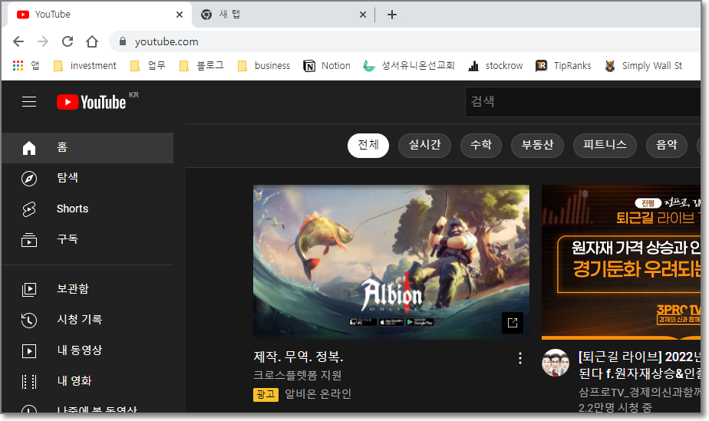
Task: Close the YouTube browser tab
Action: [x=180, y=15]
